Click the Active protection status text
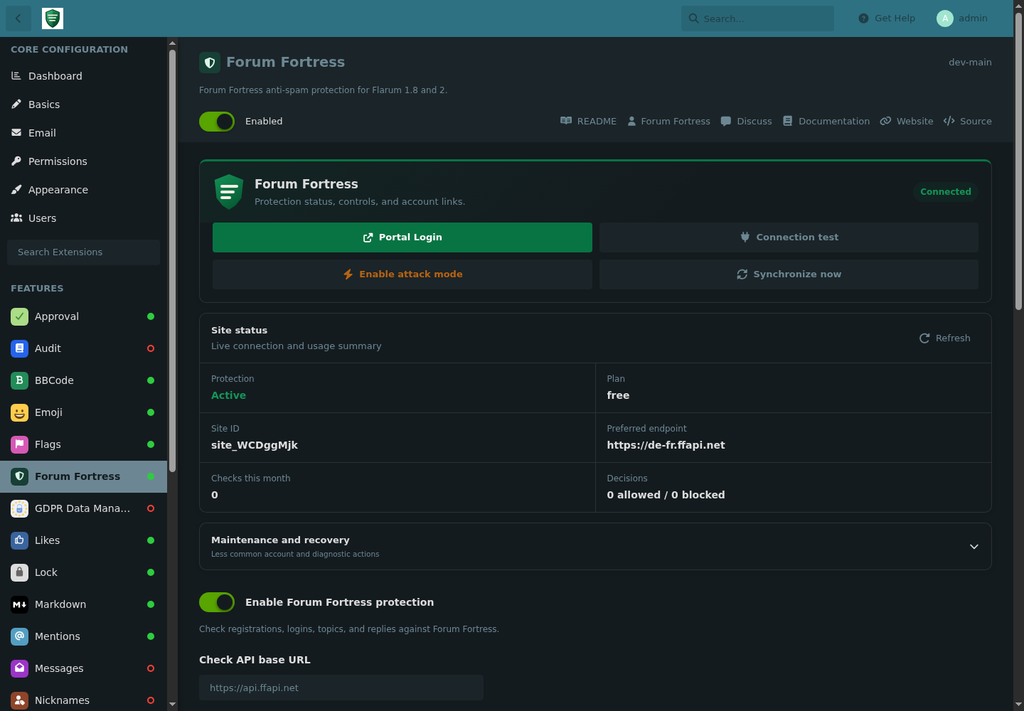Image resolution: width=1024 pixels, height=711 pixels. (x=228, y=395)
